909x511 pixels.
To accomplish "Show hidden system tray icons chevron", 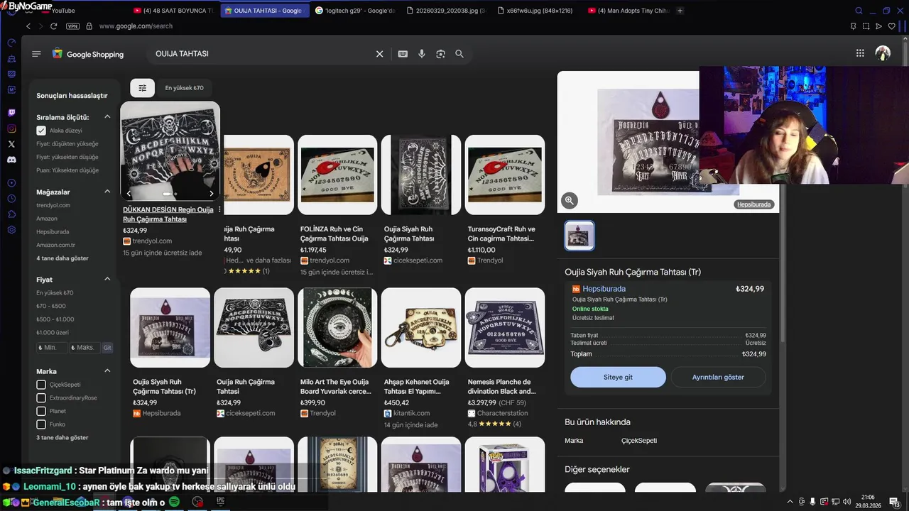I will (790, 502).
